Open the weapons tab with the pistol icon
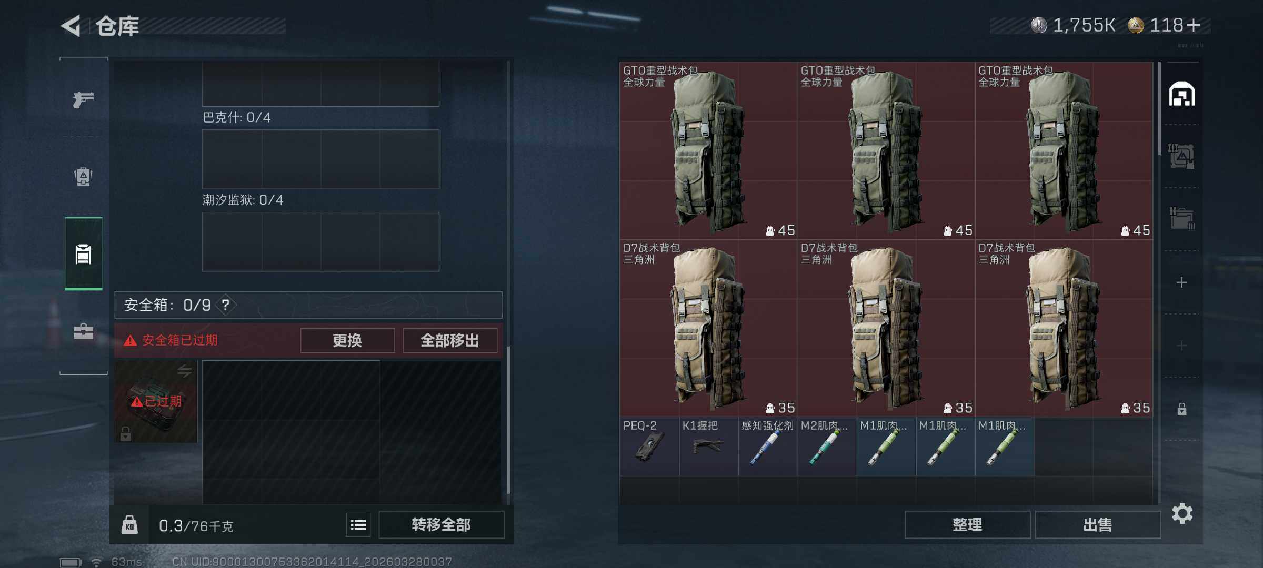Viewport: 1263px width, 568px height. click(x=83, y=99)
